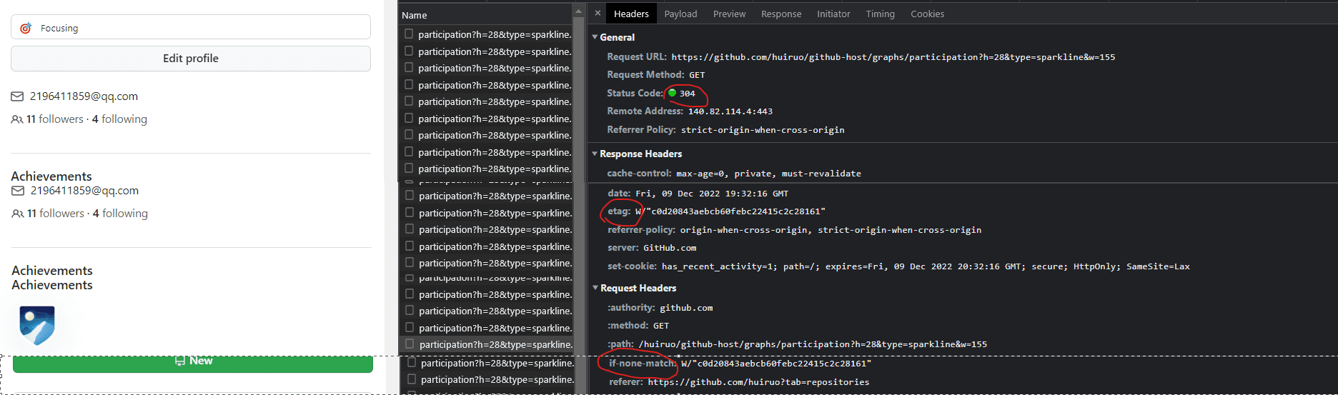Click the Name column header
This screenshot has height=395, width=1338.
tap(415, 15)
